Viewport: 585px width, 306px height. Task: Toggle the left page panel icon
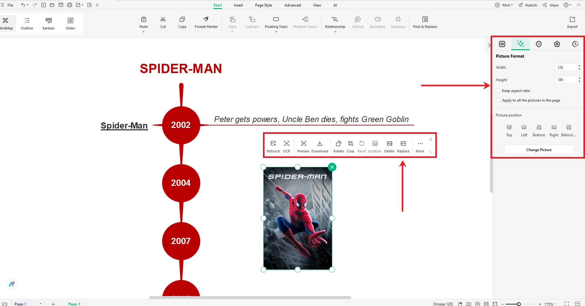point(5,304)
